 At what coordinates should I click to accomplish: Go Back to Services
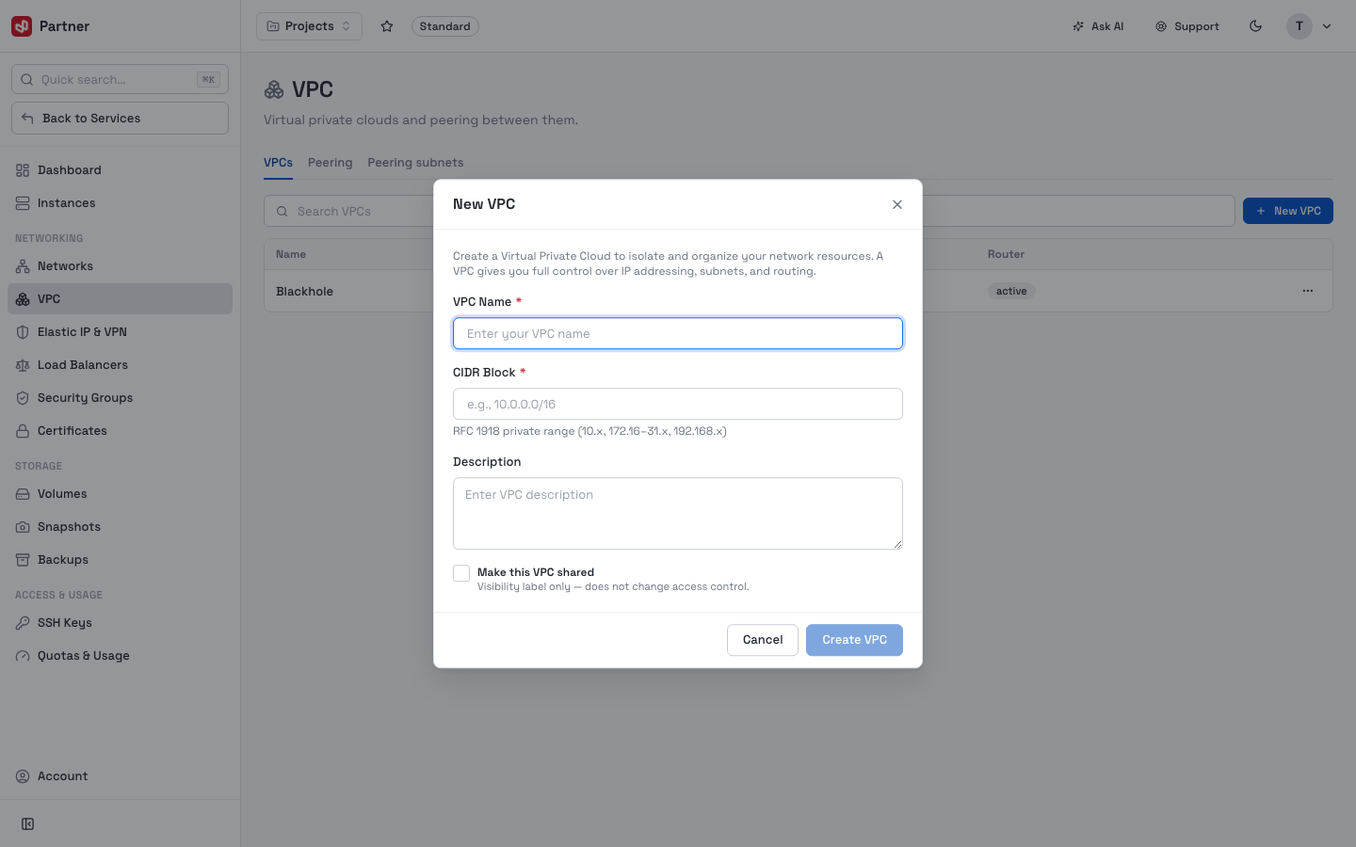[x=120, y=119]
